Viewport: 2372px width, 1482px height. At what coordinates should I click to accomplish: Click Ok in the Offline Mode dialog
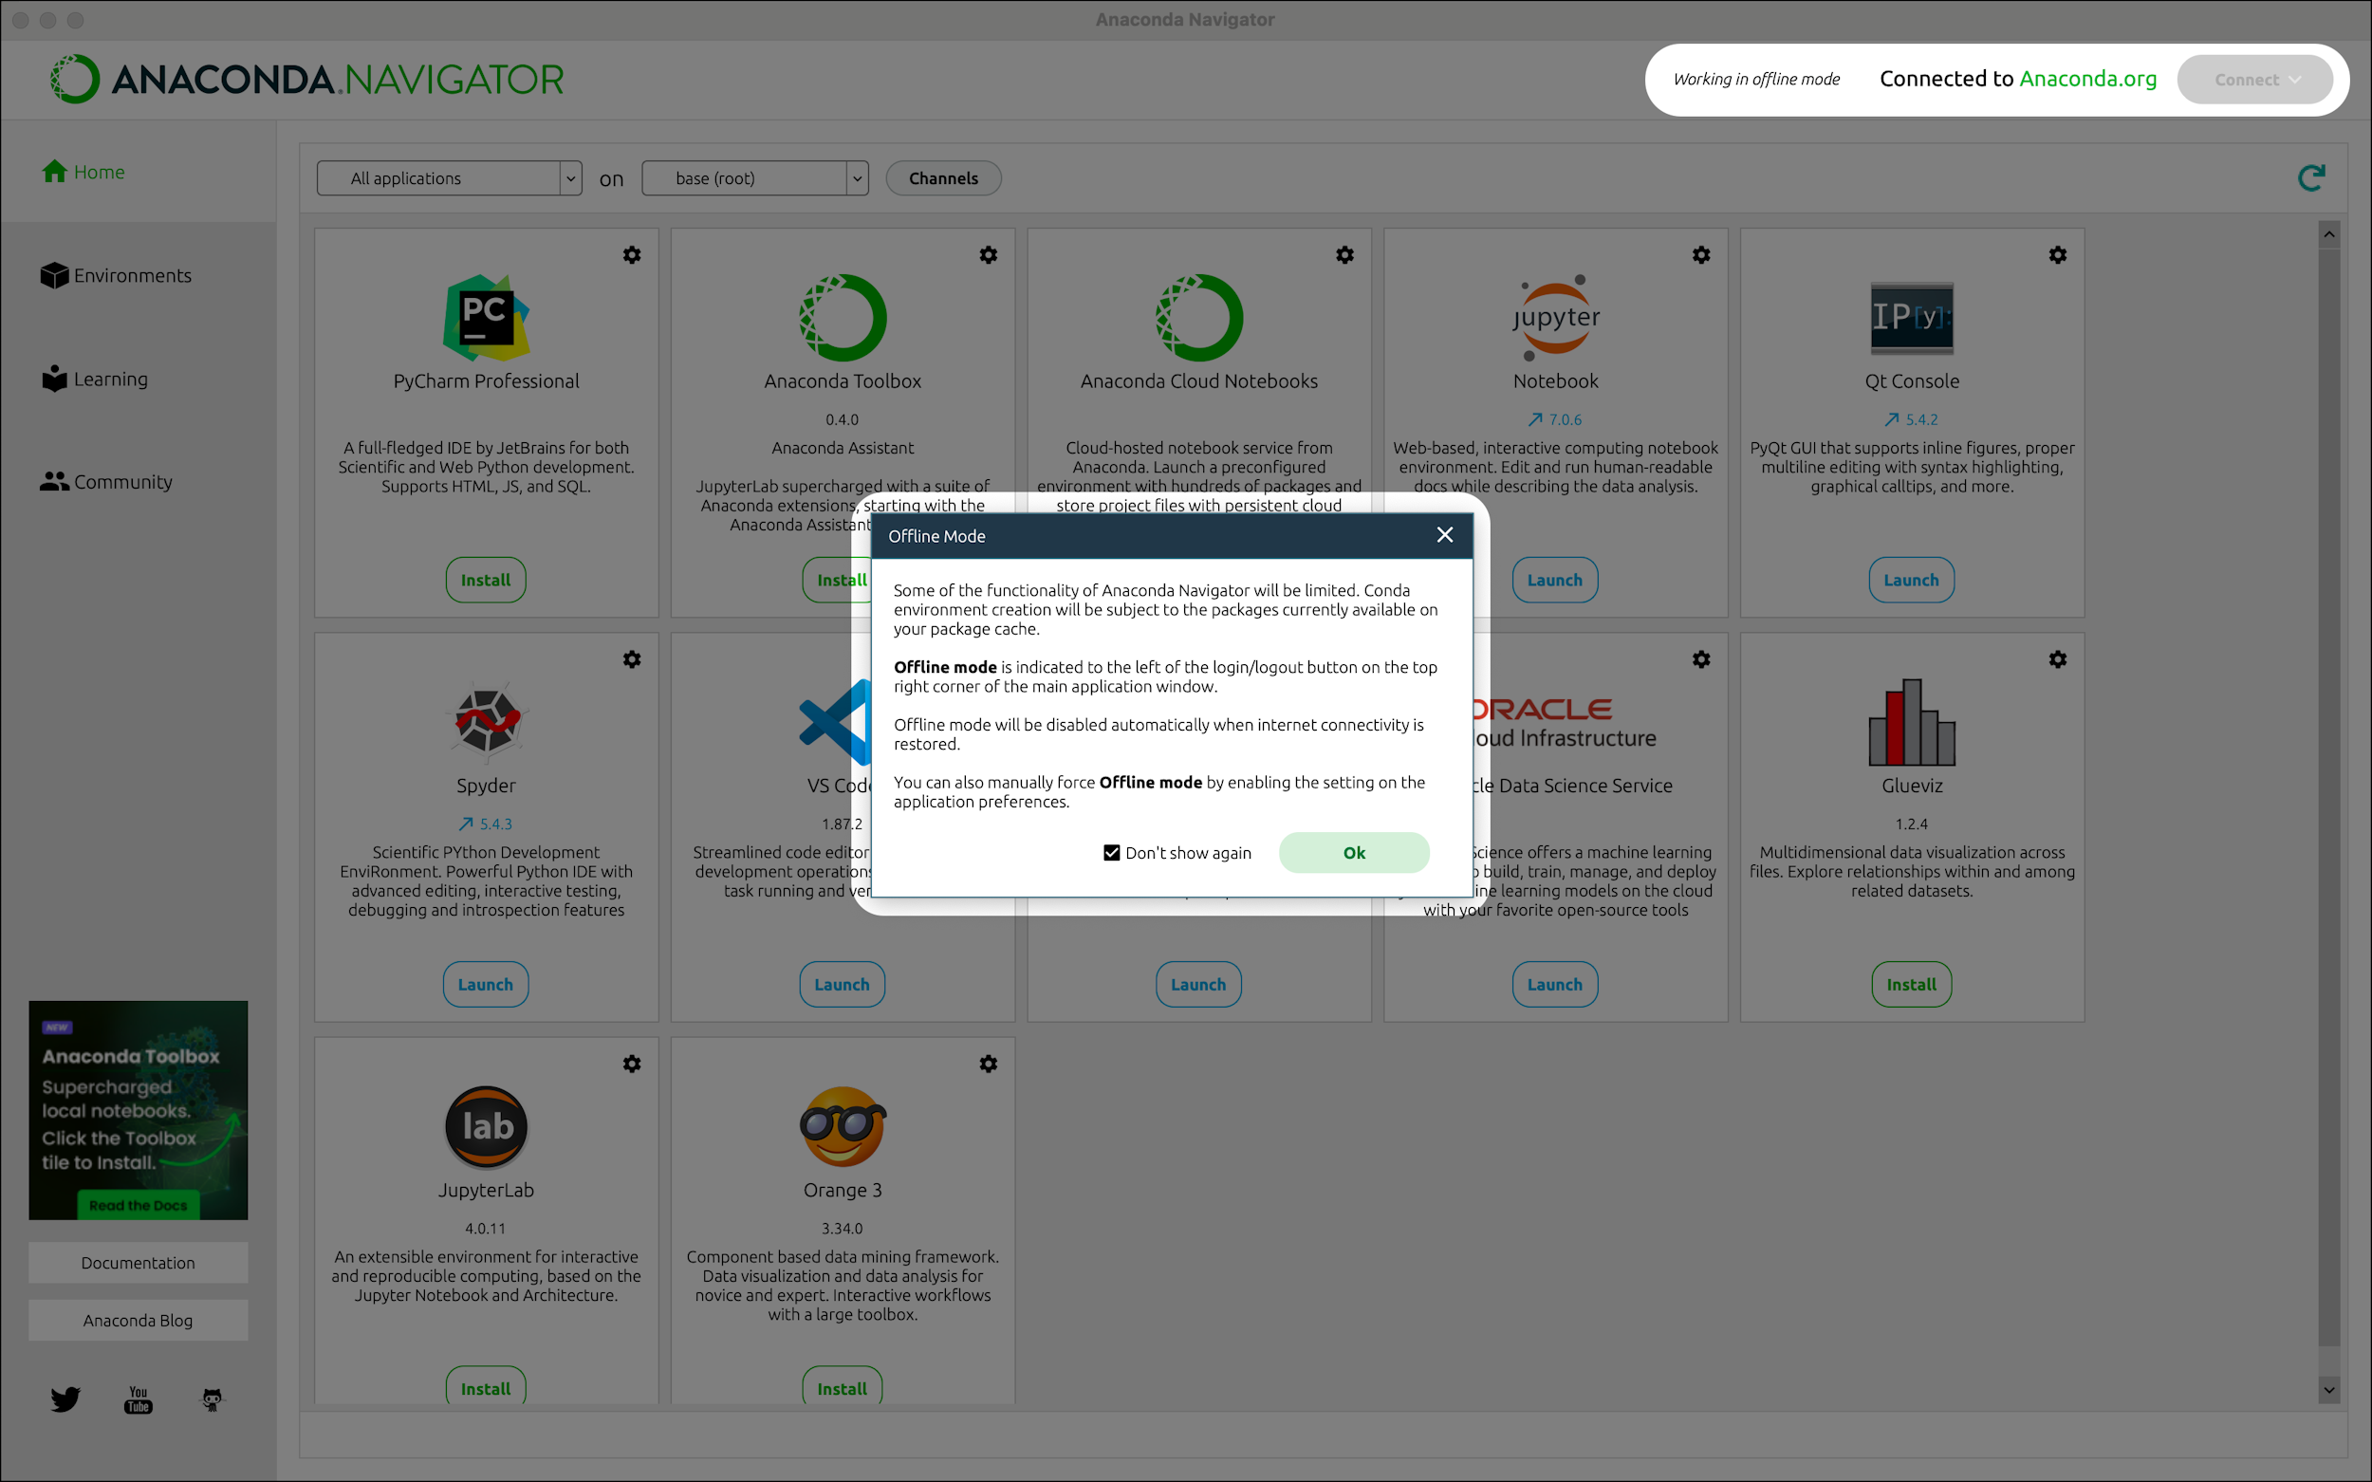pyautogui.click(x=1354, y=852)
